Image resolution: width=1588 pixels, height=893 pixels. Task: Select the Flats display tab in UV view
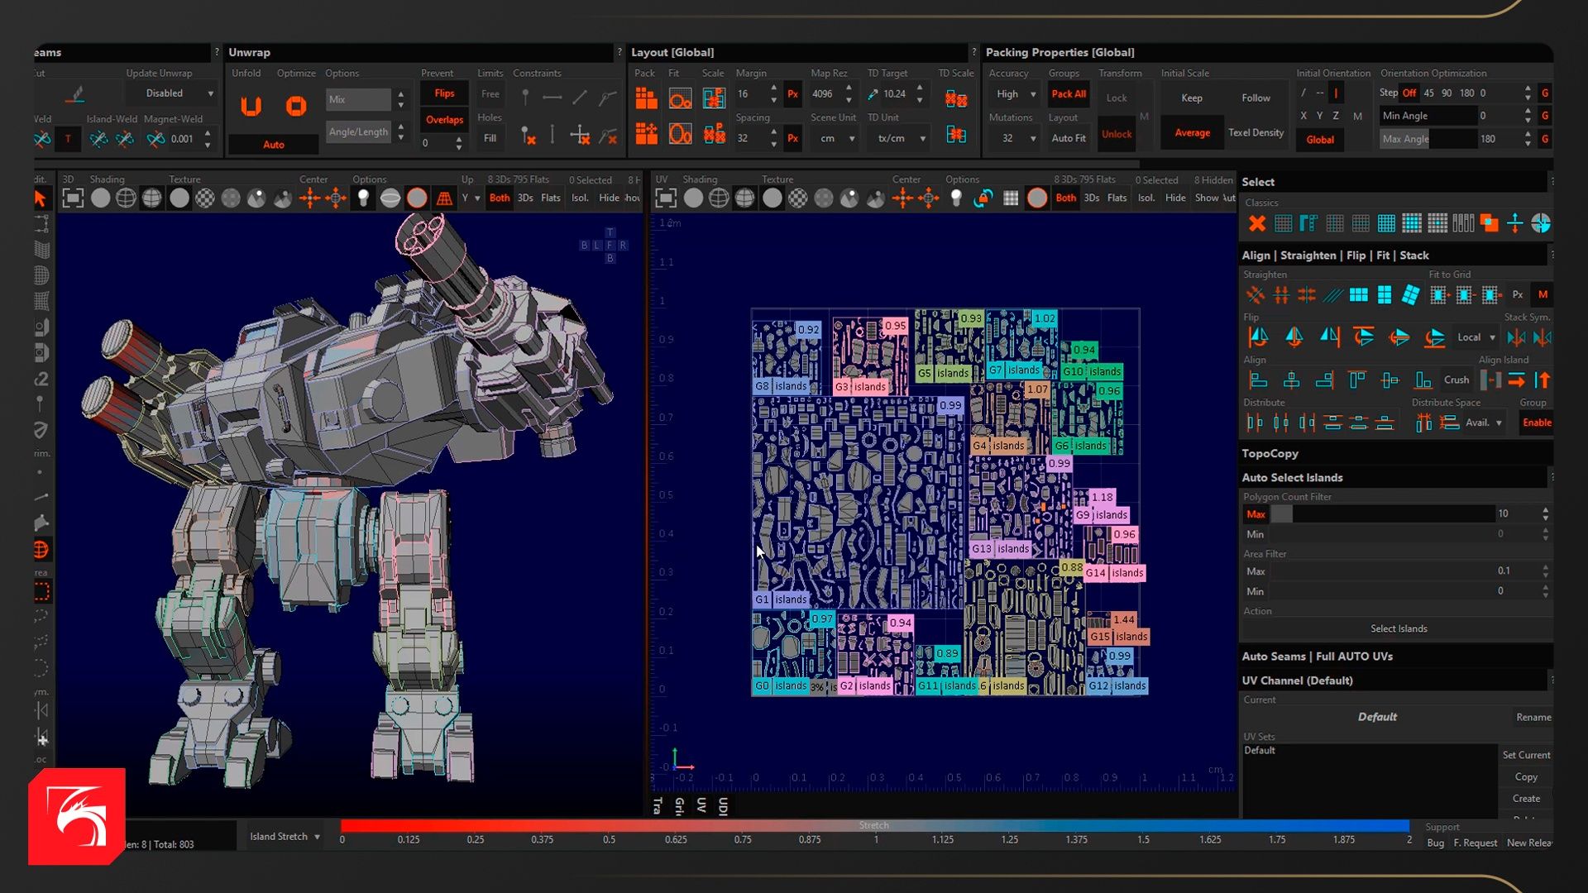[1117, 198]
